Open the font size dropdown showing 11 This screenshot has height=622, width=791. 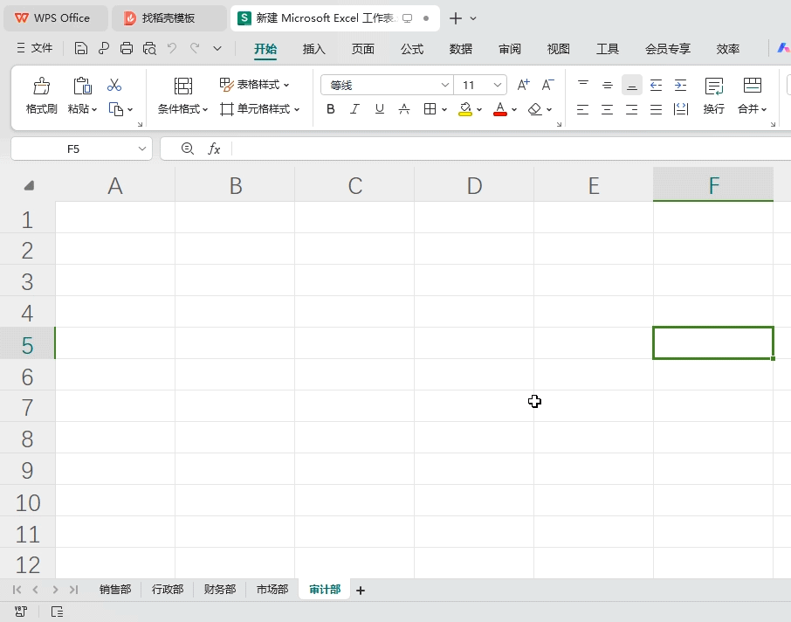coord(498,85)
